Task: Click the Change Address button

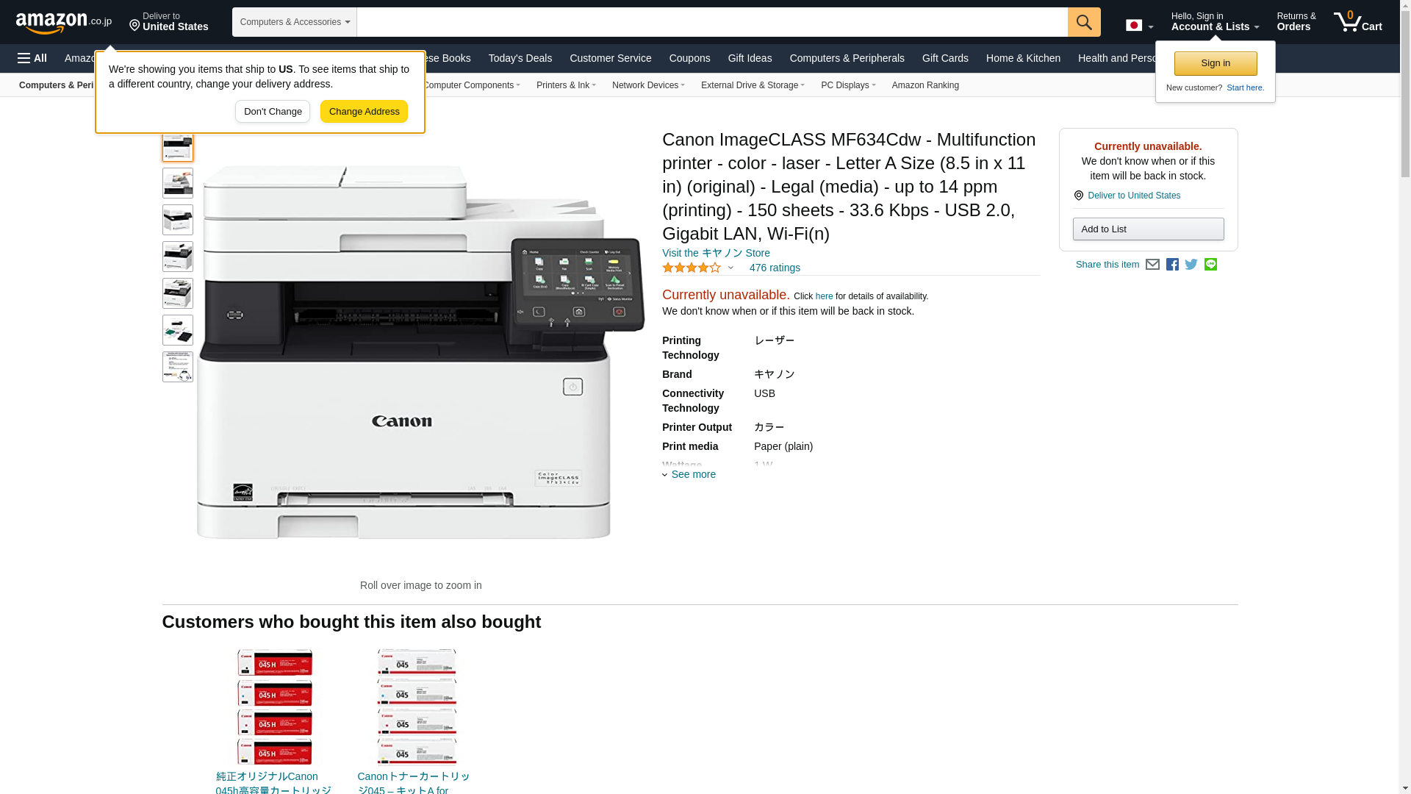Action: (364, 112)
